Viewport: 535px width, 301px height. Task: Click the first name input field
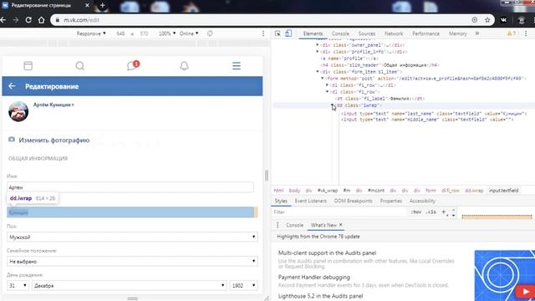(x=130, y=187)
